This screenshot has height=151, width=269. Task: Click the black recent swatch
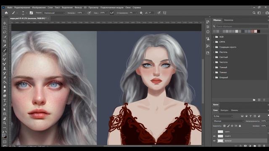click(x=258, y=31)
